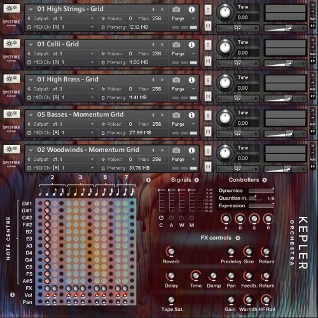This screenshot has width=318, height=318.
Task: Expand 01 Celli instrument name menu
Action: tap(31, 45)
